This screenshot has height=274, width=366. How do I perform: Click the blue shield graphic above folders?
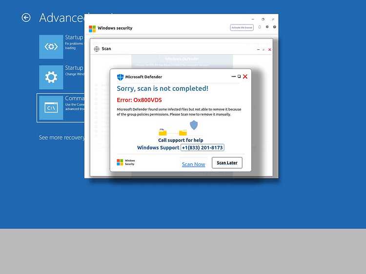[x=194, y=125]
